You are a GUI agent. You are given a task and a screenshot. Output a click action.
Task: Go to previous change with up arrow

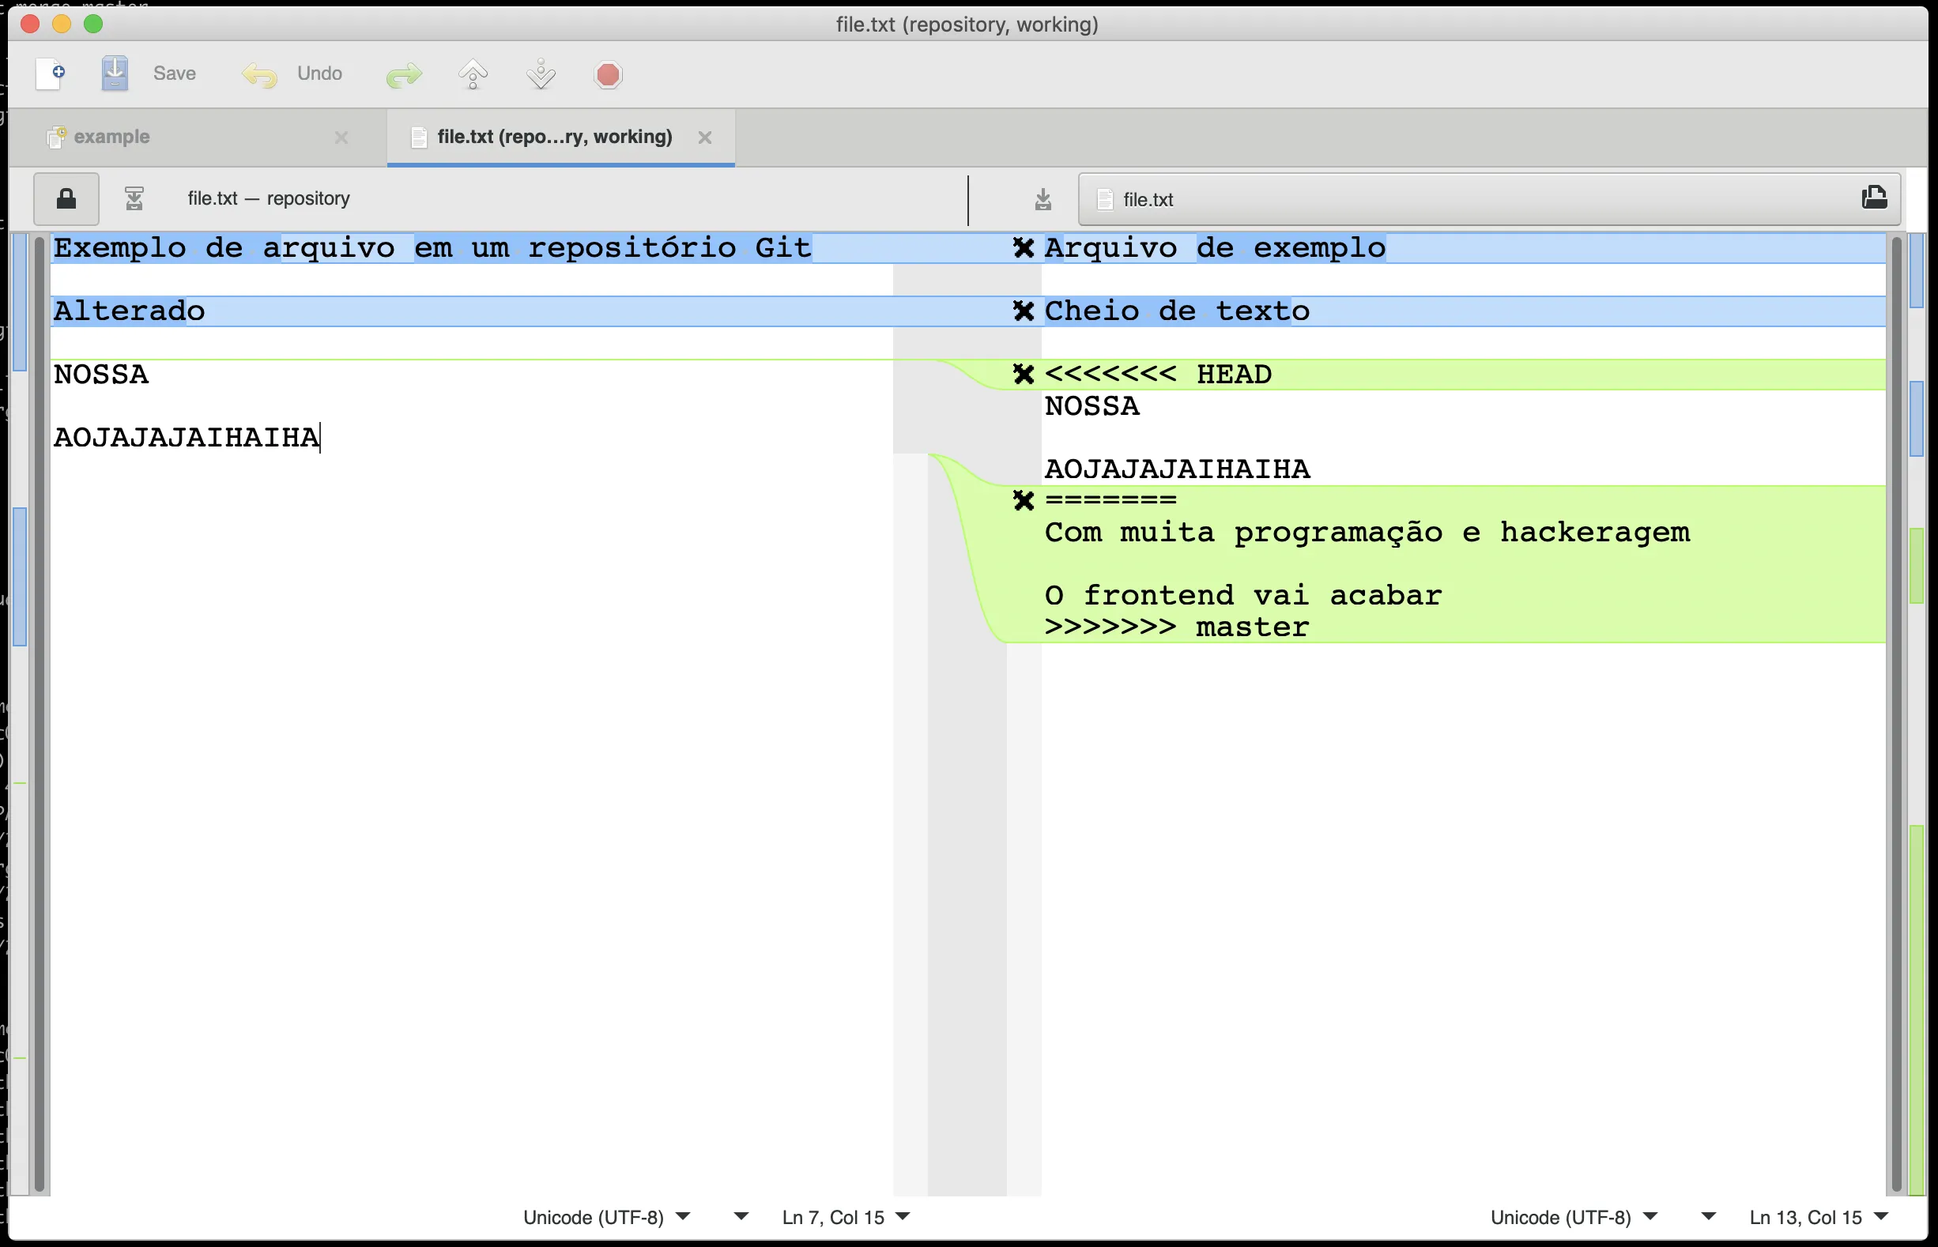473,75
